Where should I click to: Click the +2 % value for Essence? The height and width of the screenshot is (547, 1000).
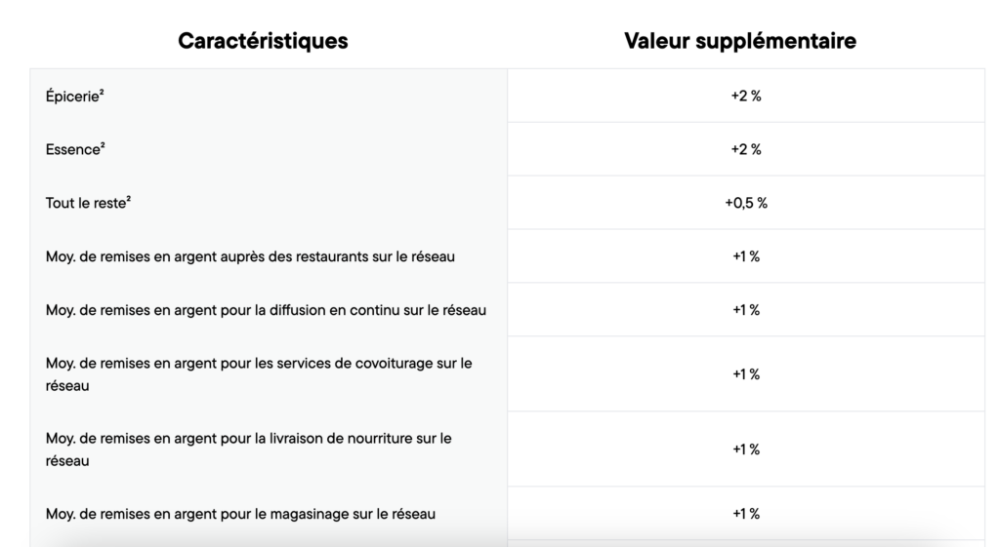point(746,149)
